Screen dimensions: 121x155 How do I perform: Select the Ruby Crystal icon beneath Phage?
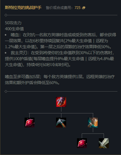click(82, 143)
